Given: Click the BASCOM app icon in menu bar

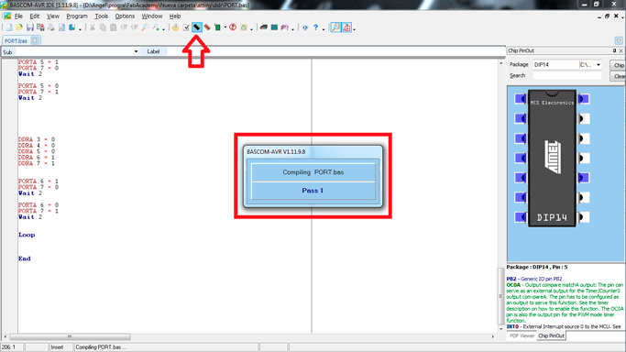Looking at the screenshot, I should point(7,16).
